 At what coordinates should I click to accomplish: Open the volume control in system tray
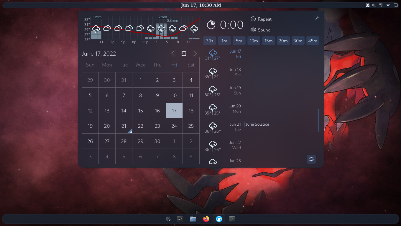coord(374,5)
